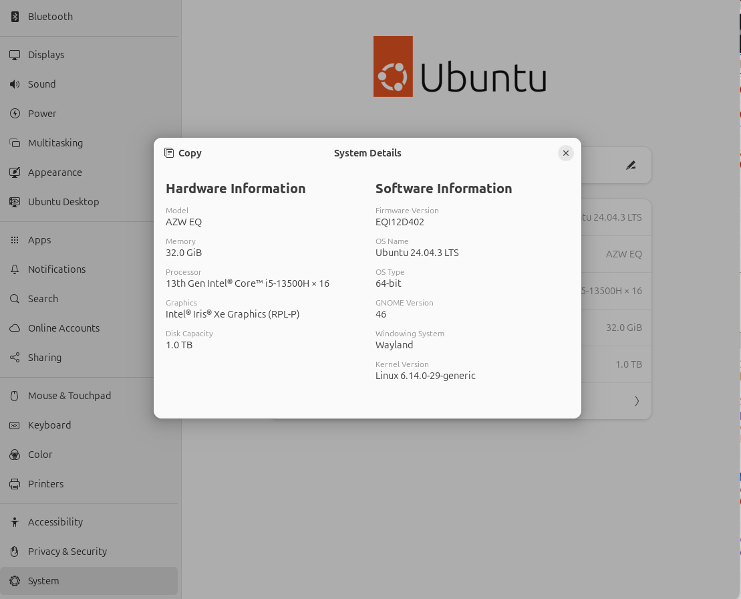Click the Power settings icon
741x599 pixels.
tap(15, 114)
